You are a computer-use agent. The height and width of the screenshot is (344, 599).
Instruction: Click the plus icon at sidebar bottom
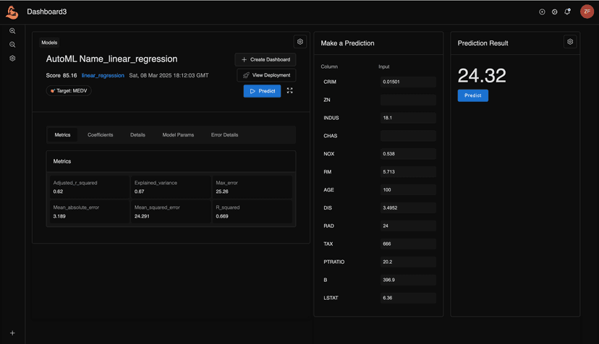(x=12, y=333)
